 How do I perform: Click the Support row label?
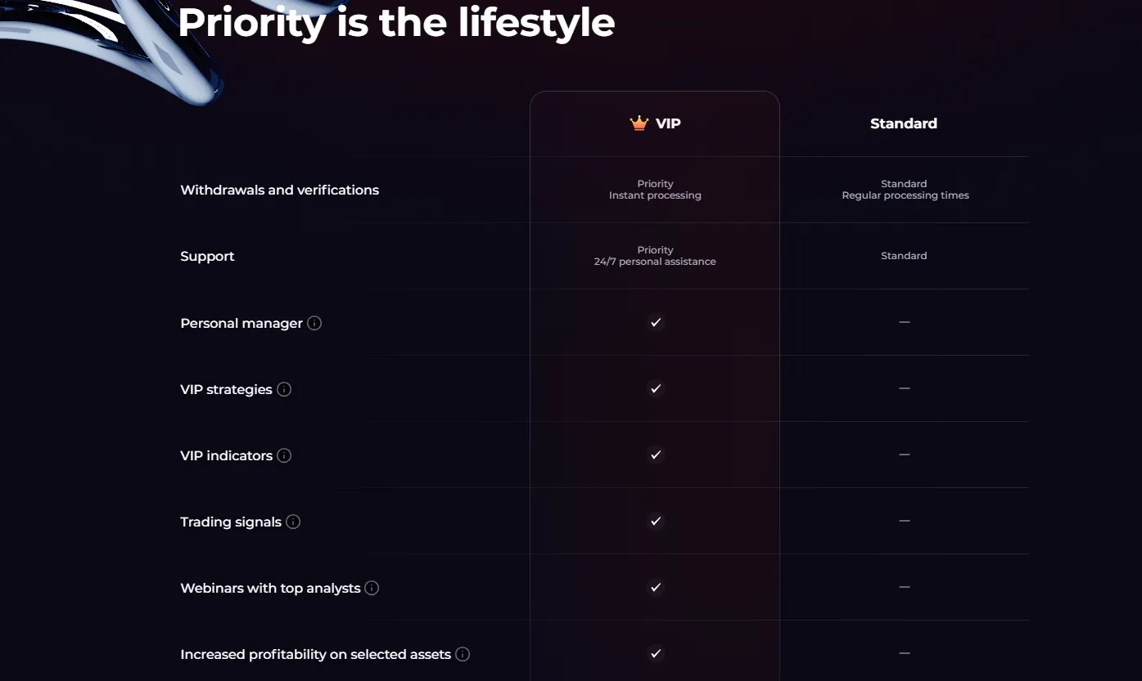pyautogui.click(x=207, y=256)
